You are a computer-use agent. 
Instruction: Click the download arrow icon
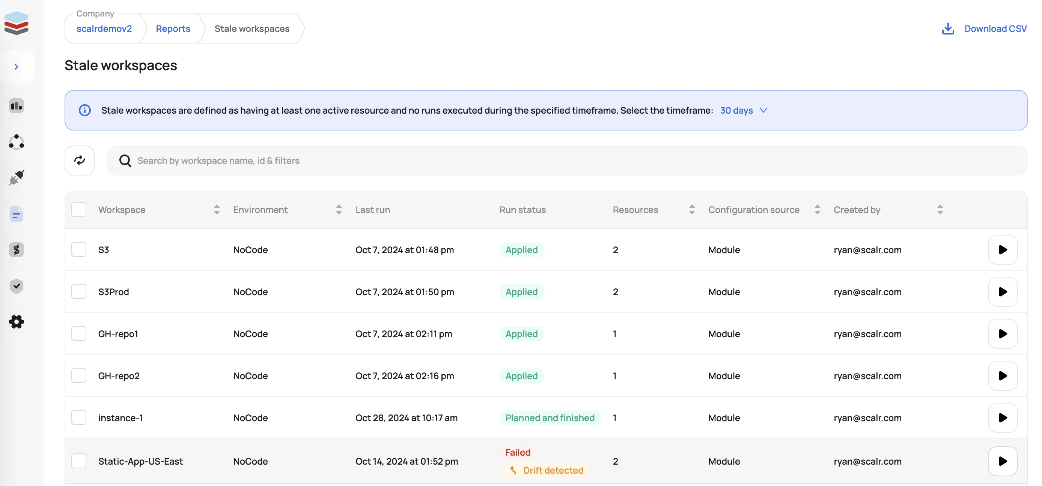[948, 28]
